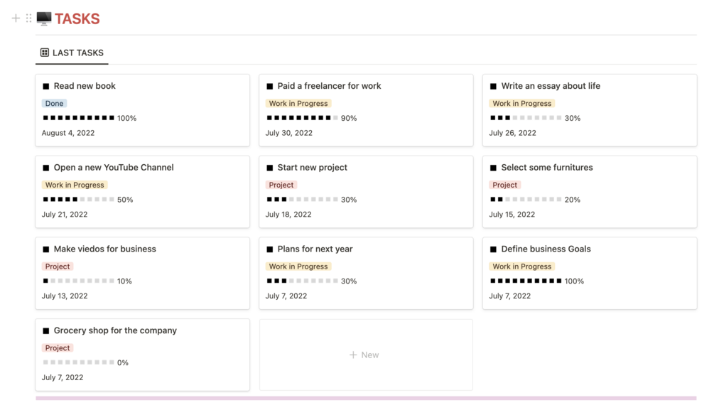Click the 10% progress bar on Make viedos card

pos(78,281)
